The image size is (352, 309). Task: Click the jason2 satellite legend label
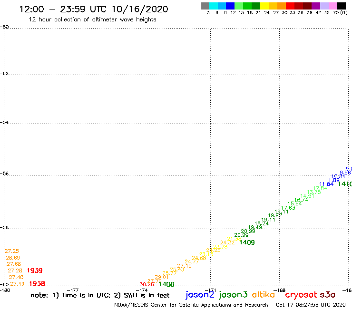[x=200, y=295]
